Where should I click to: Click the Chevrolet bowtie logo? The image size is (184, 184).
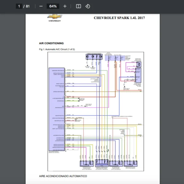[54, 17]
